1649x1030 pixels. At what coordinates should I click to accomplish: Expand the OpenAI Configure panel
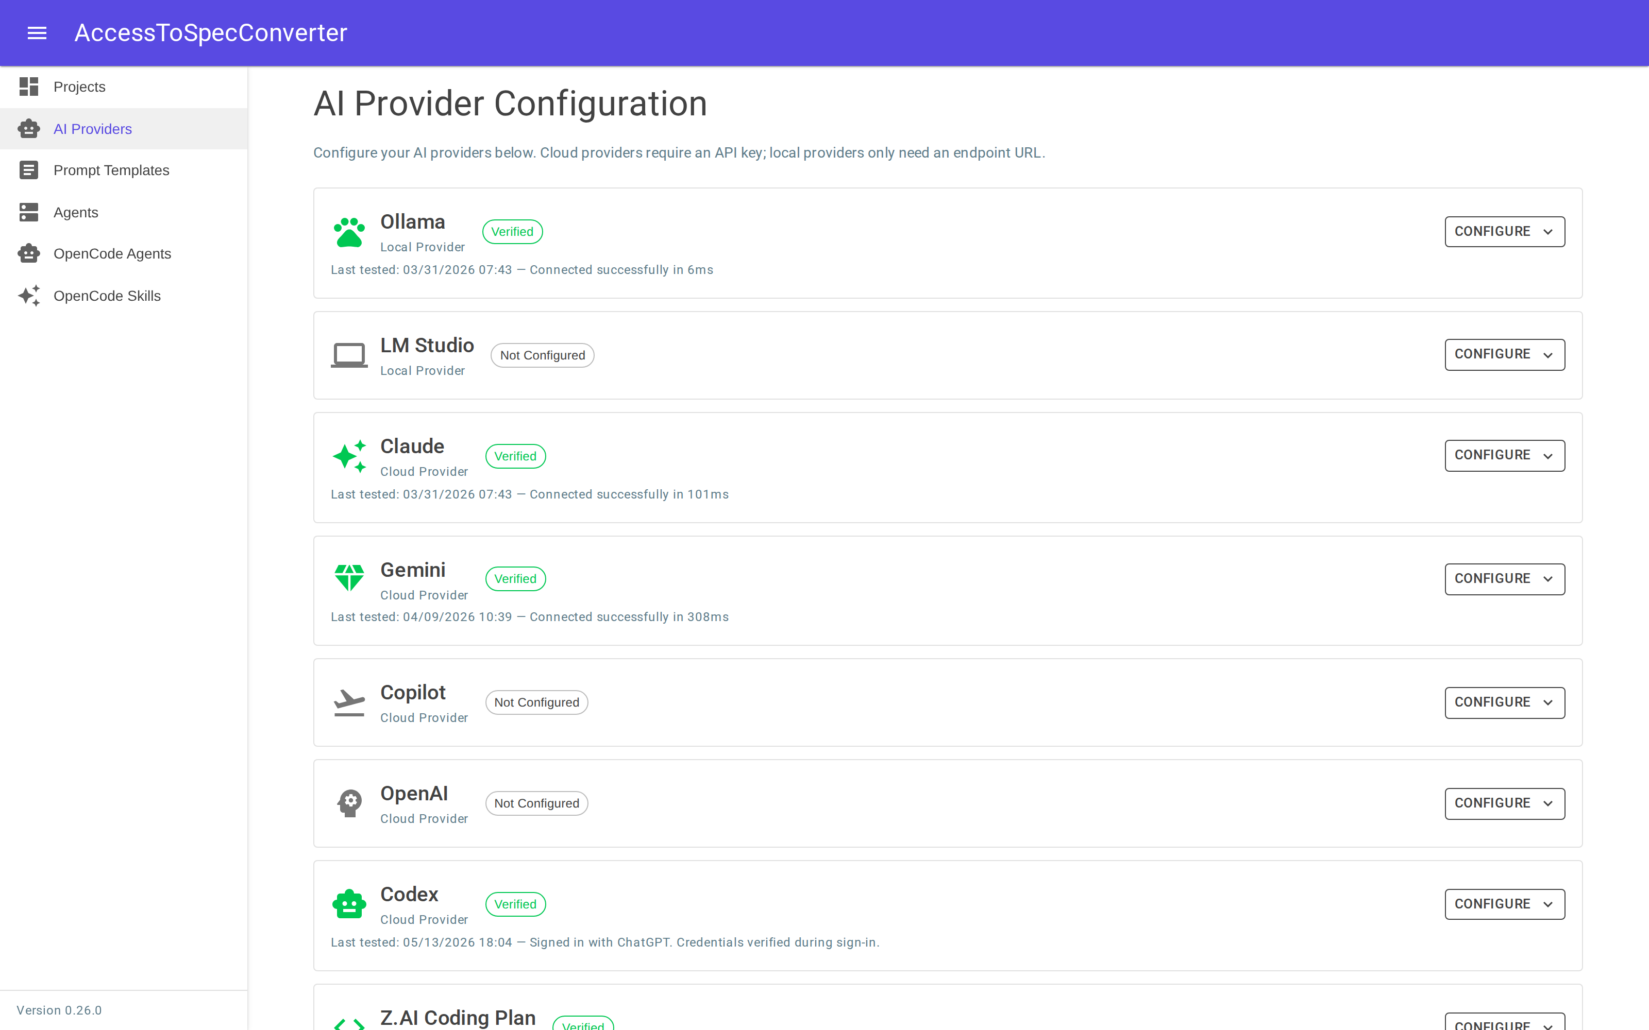pos(1504,803)
